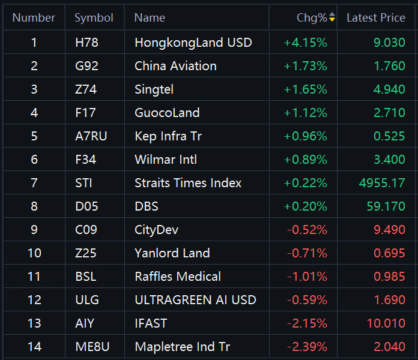Screen dimensions: 418x360
Task: Open Kep Infra Tr details
Action: pyautogui.click(x=168, y=136)
